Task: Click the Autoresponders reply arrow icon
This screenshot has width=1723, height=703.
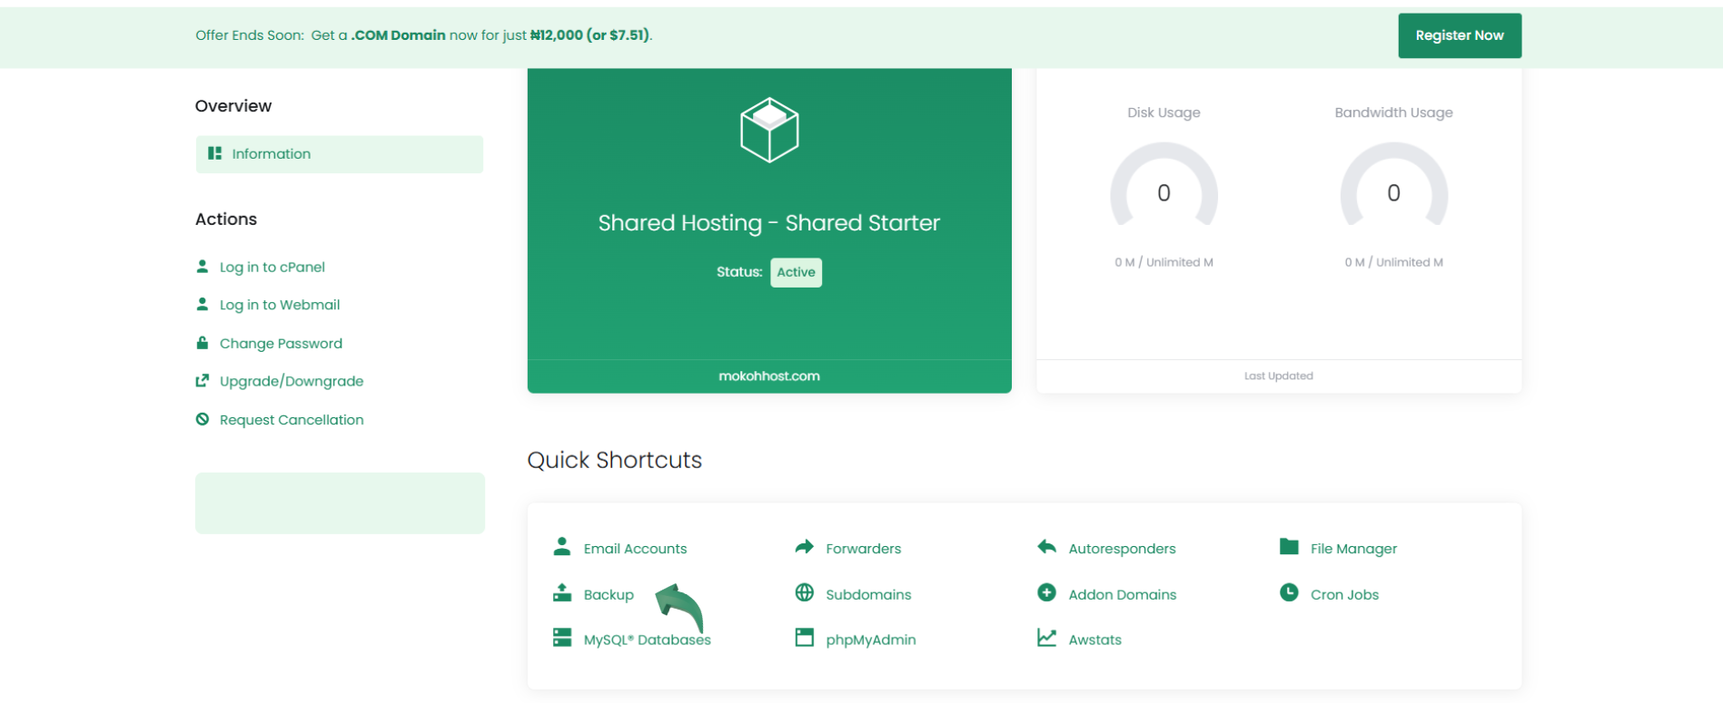Action: point(1046,547)
